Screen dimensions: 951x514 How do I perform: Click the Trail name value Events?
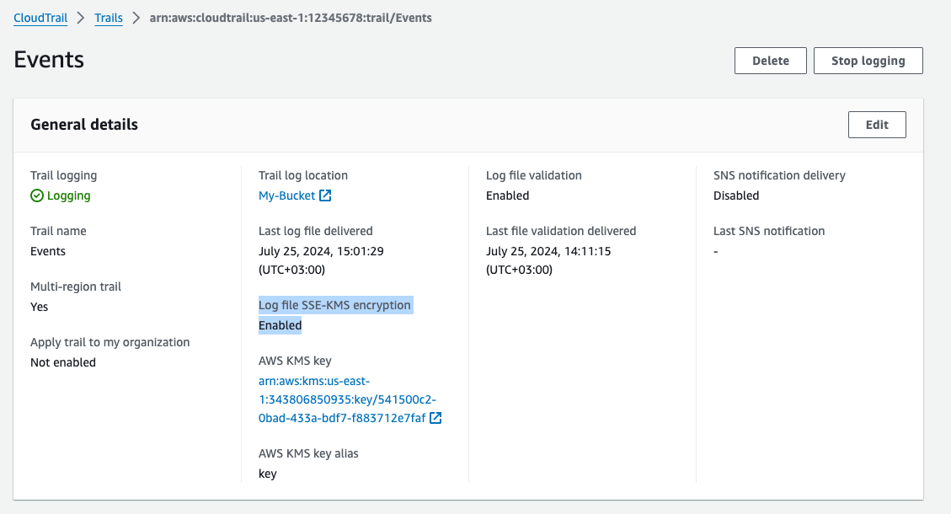48,251
